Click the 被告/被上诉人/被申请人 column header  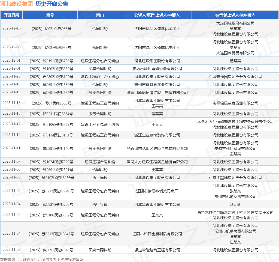[x=235, y=15]
